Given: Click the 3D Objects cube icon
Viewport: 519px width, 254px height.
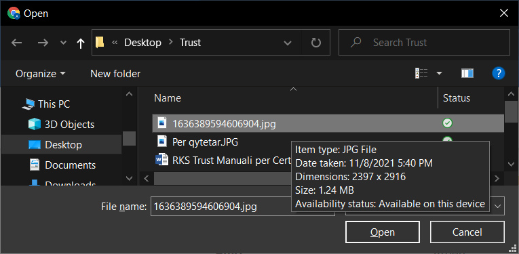Looking at the screenshot, I should click(34, 125).
